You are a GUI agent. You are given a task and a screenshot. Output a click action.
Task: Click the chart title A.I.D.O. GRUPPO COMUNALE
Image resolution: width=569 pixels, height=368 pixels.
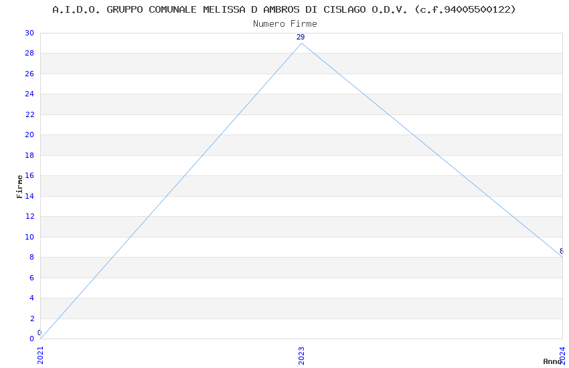pos(284,9)
